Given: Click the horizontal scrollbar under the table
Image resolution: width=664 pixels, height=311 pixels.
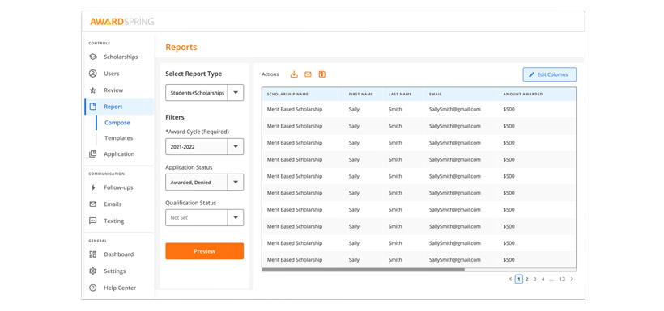Looking at the screenshot, I should pyautogui.click(x=363, y=270).
